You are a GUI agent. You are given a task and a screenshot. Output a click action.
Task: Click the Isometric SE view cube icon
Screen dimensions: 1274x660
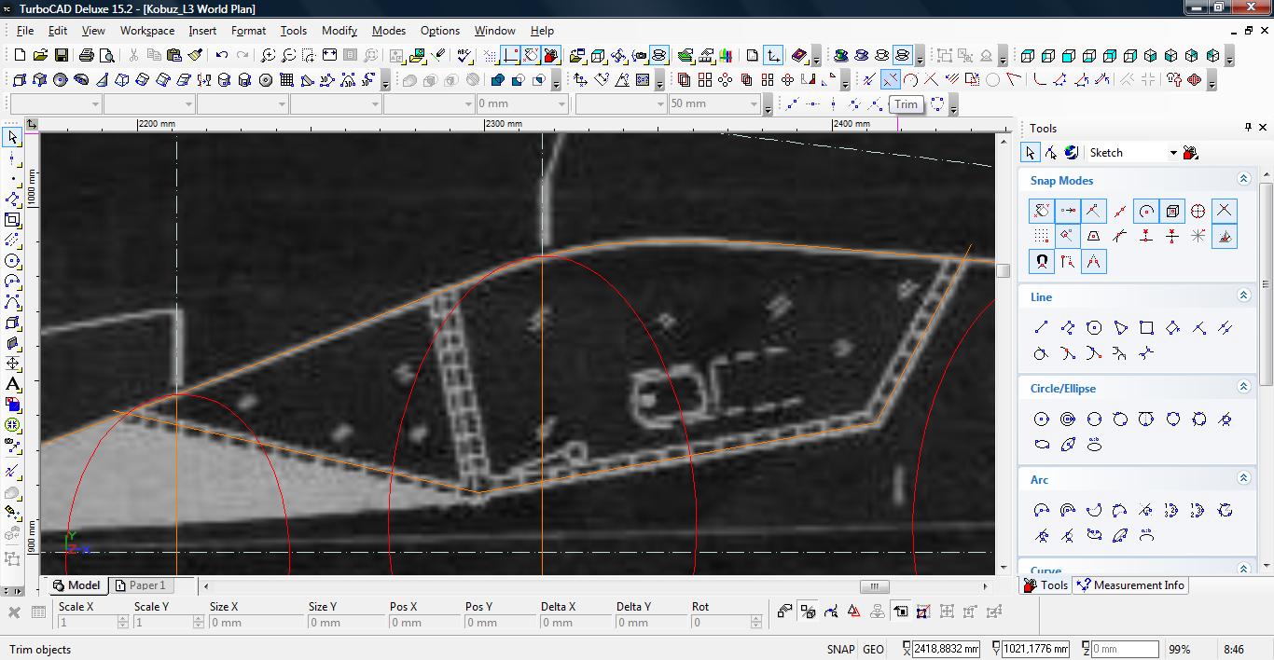click(1151, 56)
